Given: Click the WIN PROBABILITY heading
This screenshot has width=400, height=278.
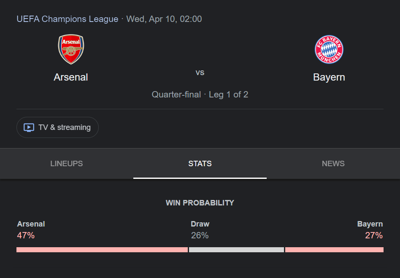Looking at the screenshot, I should click(200, 203).
